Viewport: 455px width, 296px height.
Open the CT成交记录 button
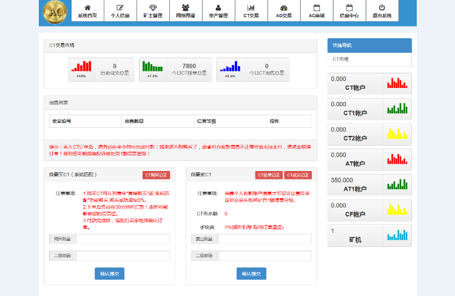pyautogui.click(x=298, y=175)
